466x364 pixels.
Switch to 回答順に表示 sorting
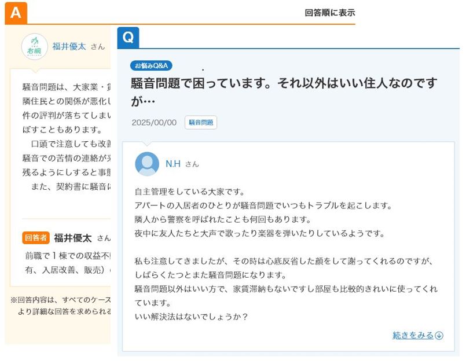pyautogui.click(x=329, y=13)
